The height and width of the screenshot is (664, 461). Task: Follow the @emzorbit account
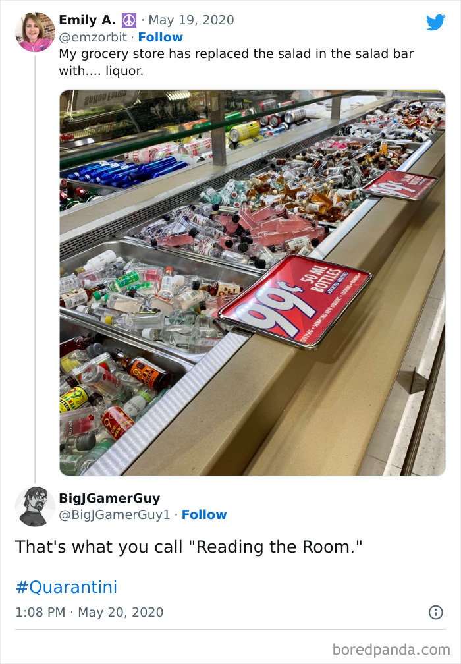161,38
